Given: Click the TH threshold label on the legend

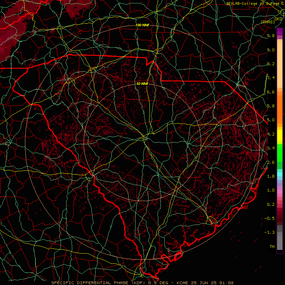Looking at the screenshot, I should [272, 247].
